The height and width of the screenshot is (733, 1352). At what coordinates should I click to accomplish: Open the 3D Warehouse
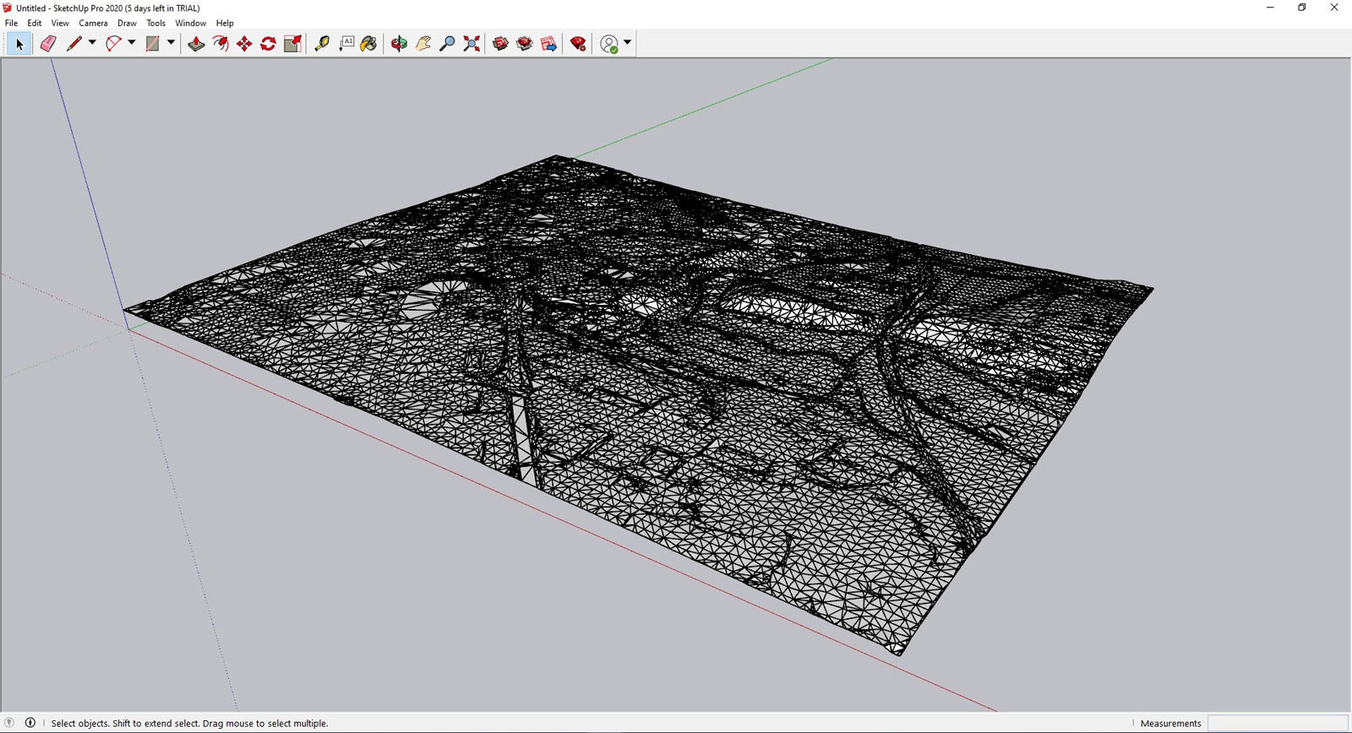pyautogui.click(x=500, y=44)
